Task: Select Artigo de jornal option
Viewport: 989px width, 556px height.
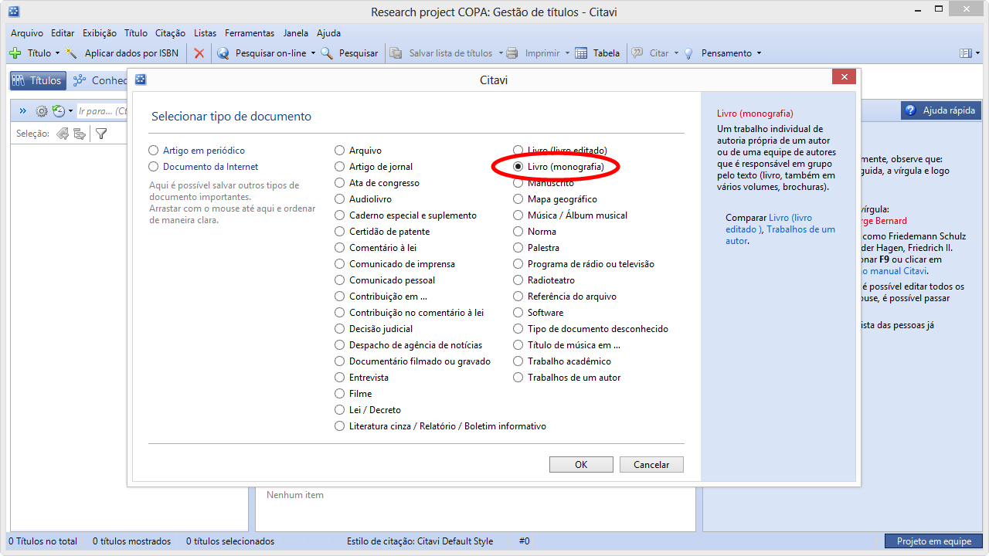Action: coord(340,167)
